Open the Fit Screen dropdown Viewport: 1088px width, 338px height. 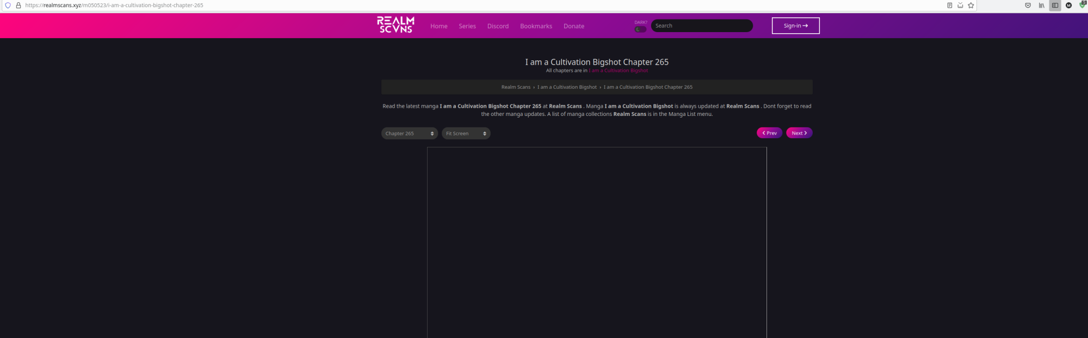tap(466, 133)
